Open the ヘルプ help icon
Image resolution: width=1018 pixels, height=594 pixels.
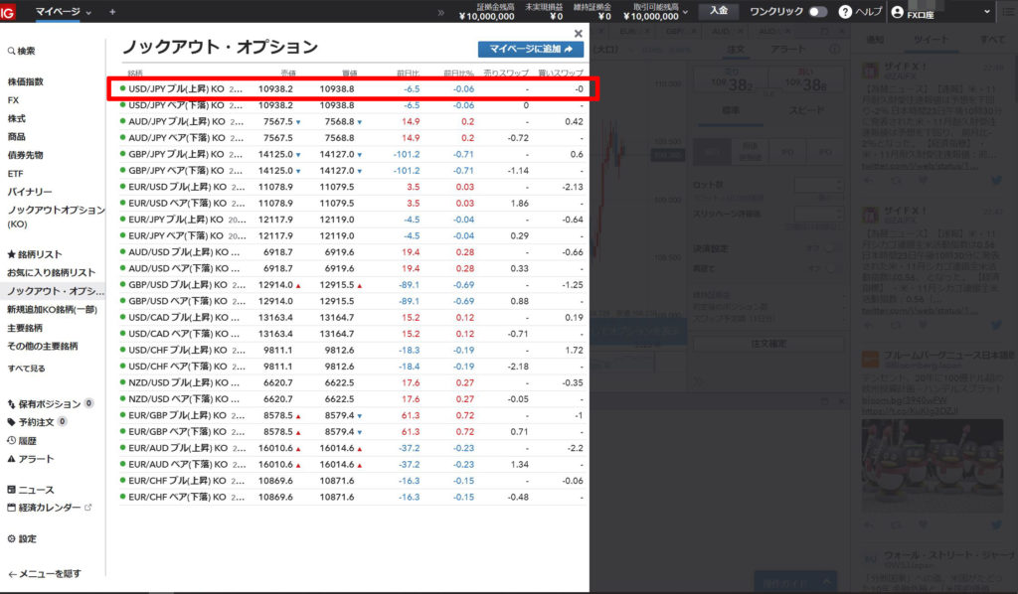point(845,12)
